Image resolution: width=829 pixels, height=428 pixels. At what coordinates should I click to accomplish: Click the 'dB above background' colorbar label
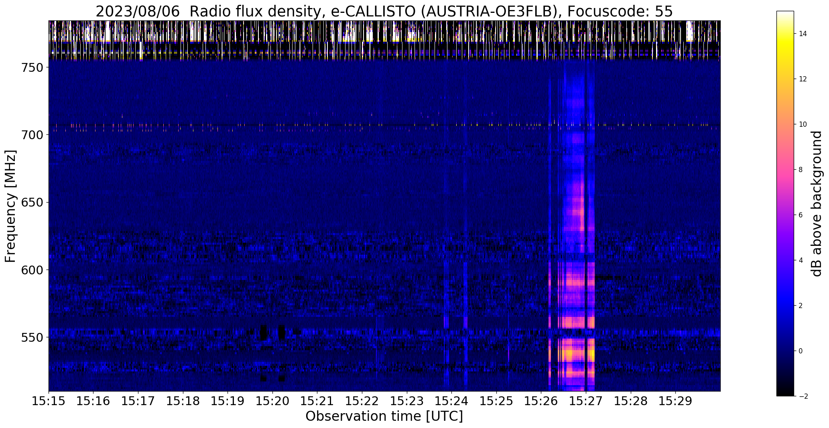[x=817, y=204]
